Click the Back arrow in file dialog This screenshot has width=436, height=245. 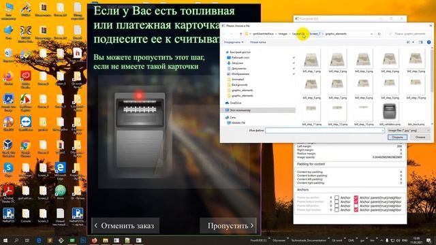224,34
